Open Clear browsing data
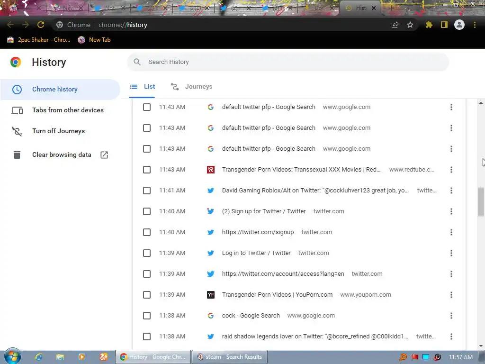This screenshot has width=485, height=364. [x=60, y=155]
